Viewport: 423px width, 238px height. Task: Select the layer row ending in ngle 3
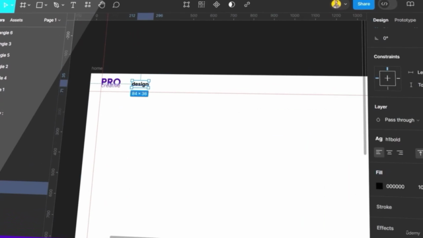[x=6, y=44]
